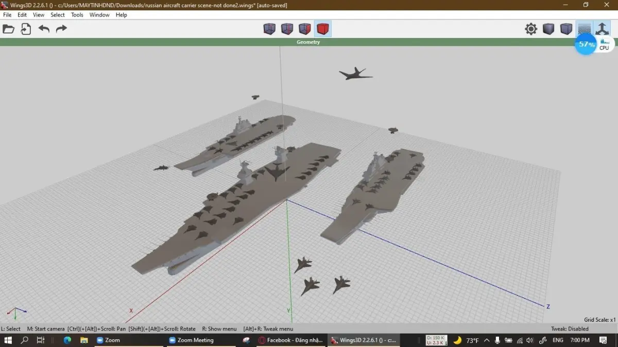Viewport: 618px width, 347px height.
Task: Redo action with forward arrow icon
Action: pos(61,29)
